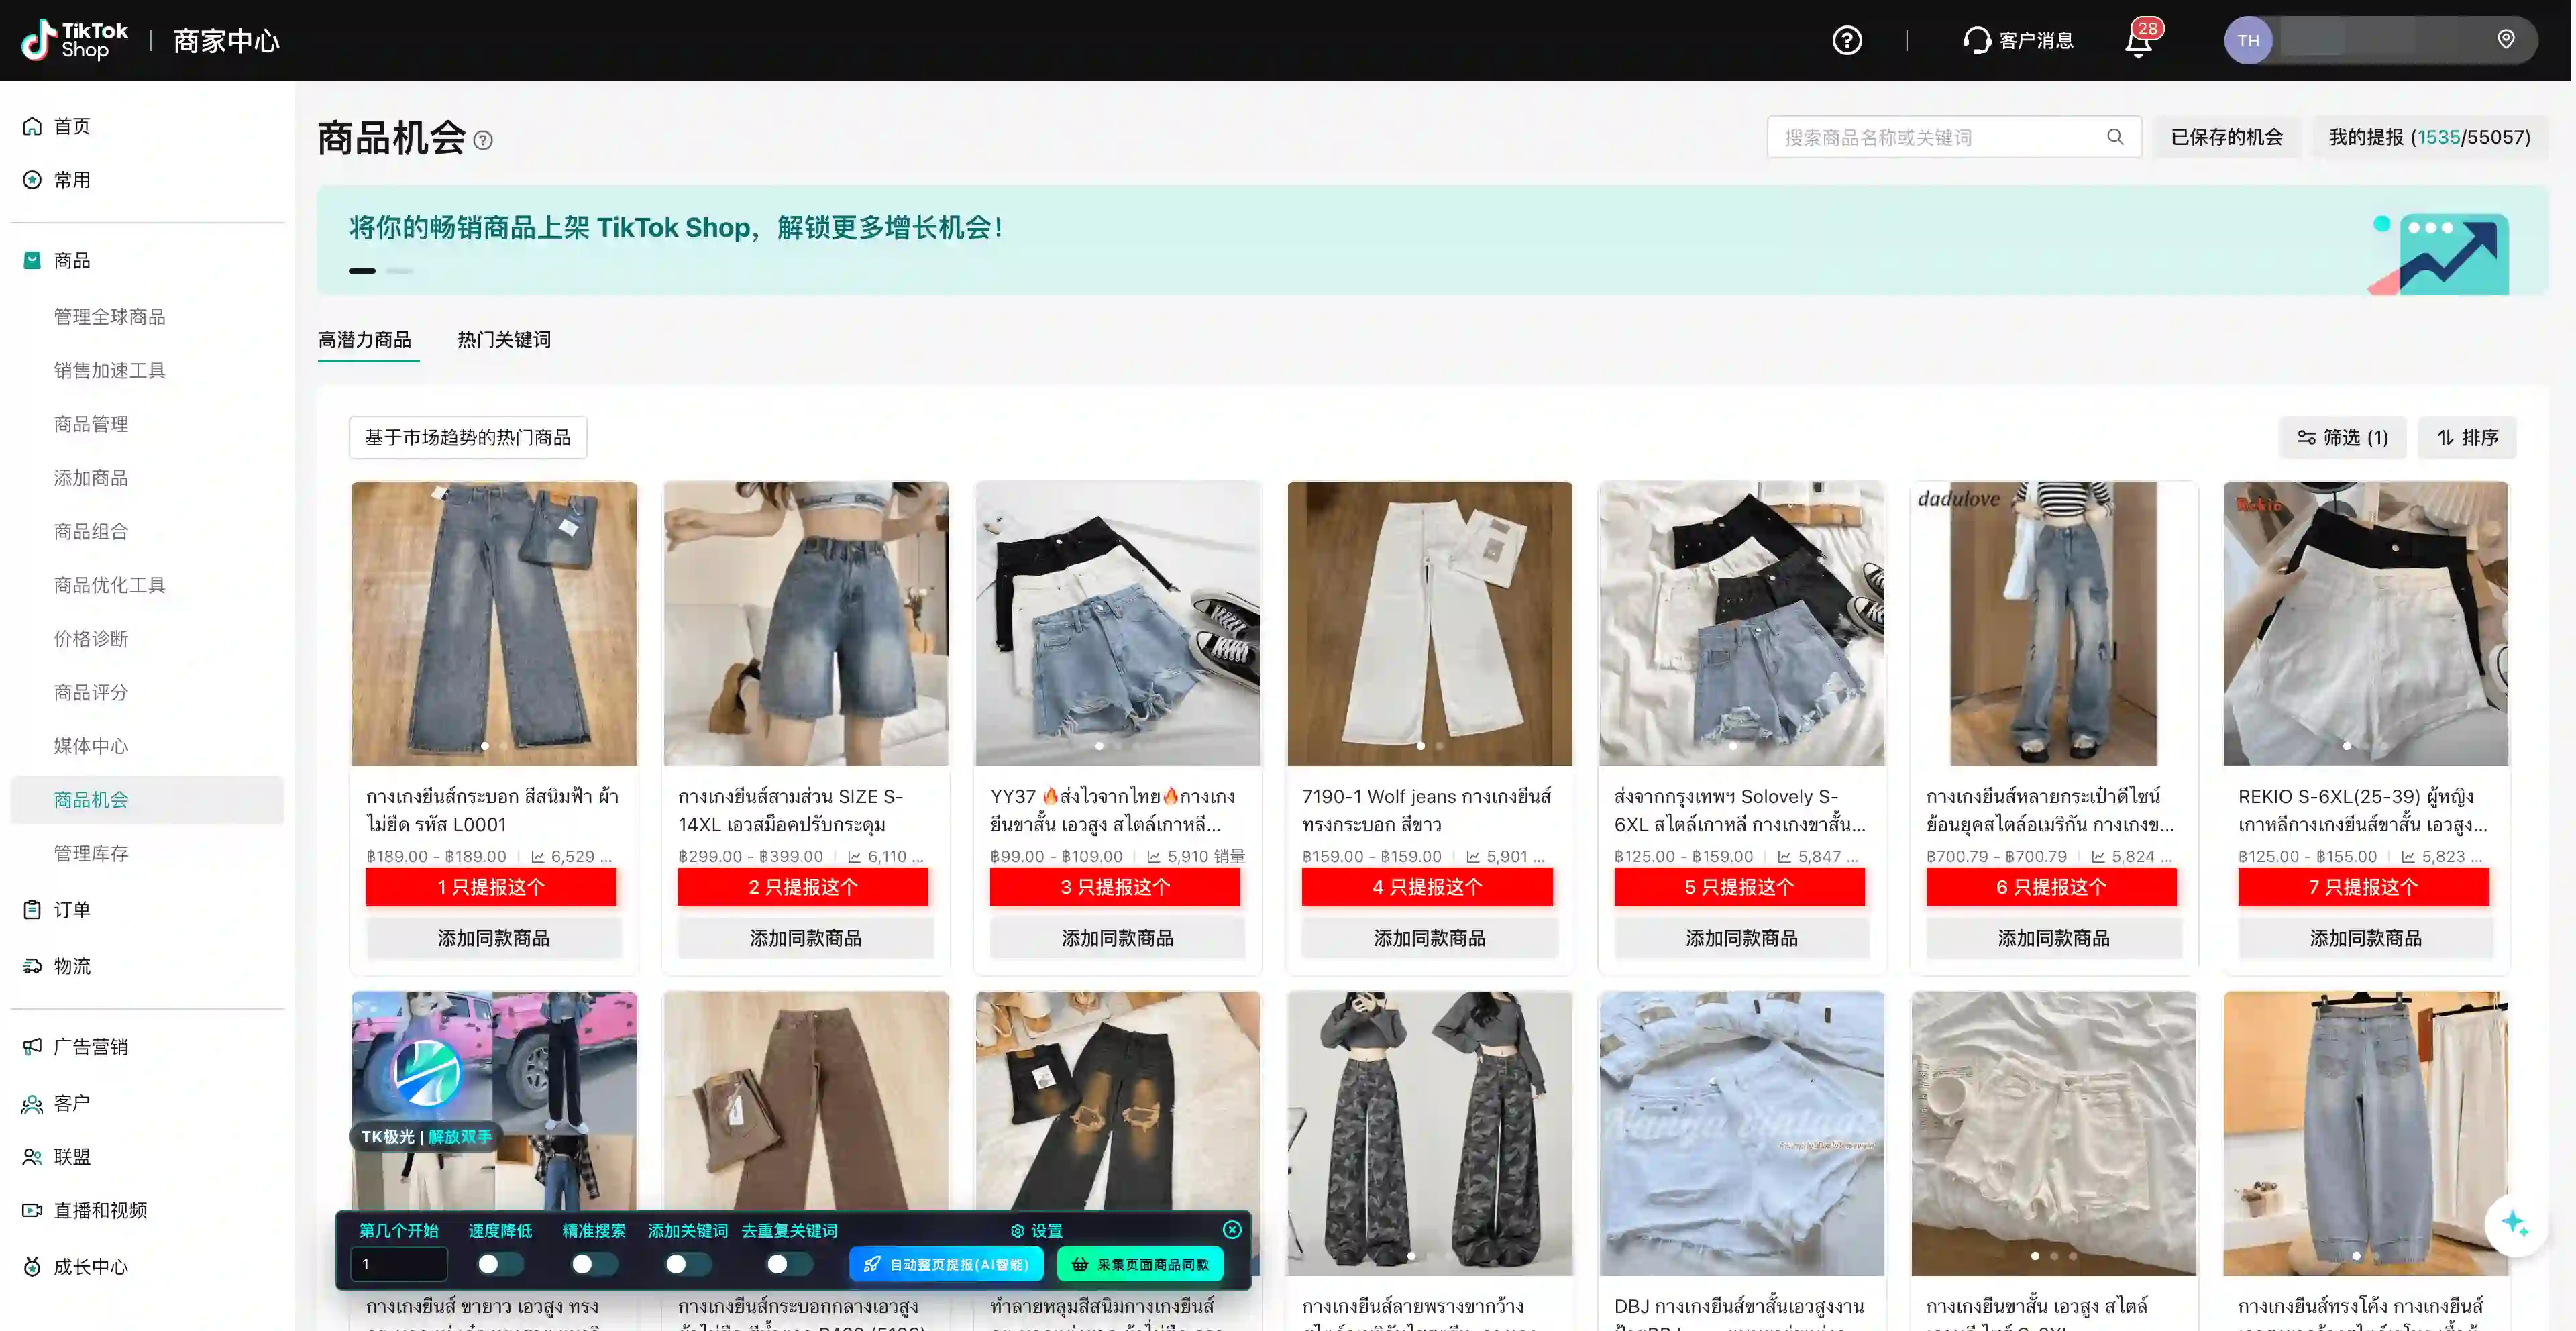Image resolution: width=2576 pixels, height=1331 pixels.
Task: Click the sparkle AI assistant floating button
Action: coord(2515,1224)
